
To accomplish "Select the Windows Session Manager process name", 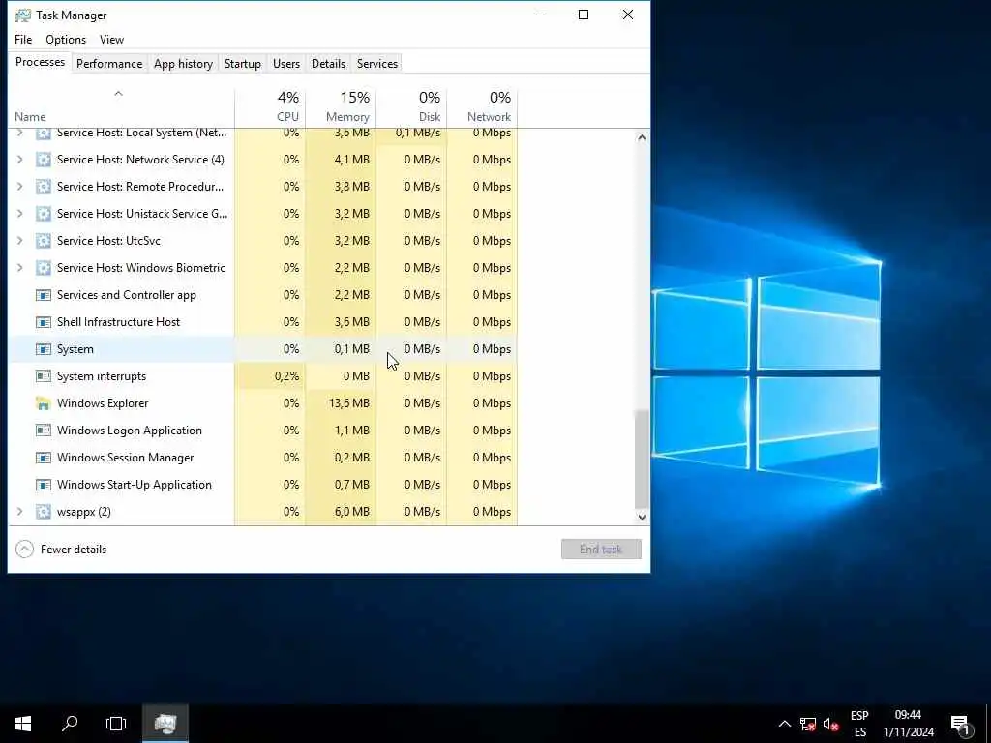I will tap(125, 458).
